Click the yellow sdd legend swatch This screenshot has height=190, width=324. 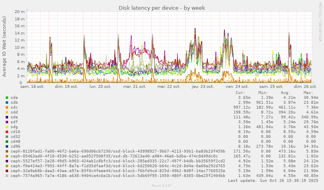(x=7, y=112)
